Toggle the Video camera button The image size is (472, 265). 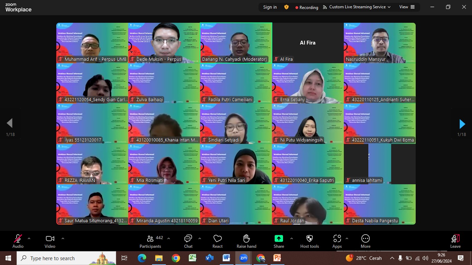tap(50, 241)
